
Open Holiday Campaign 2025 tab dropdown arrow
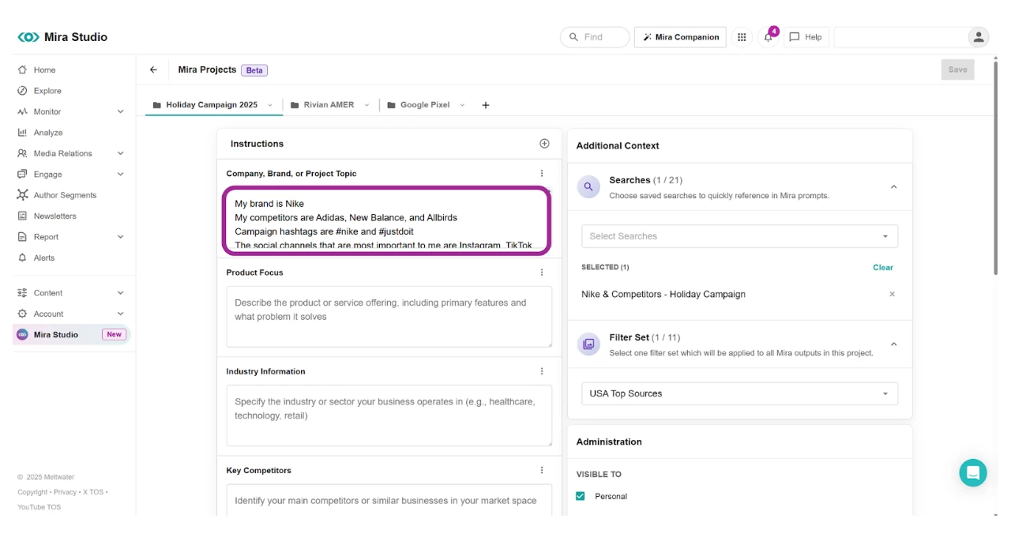tap(270, 105)
